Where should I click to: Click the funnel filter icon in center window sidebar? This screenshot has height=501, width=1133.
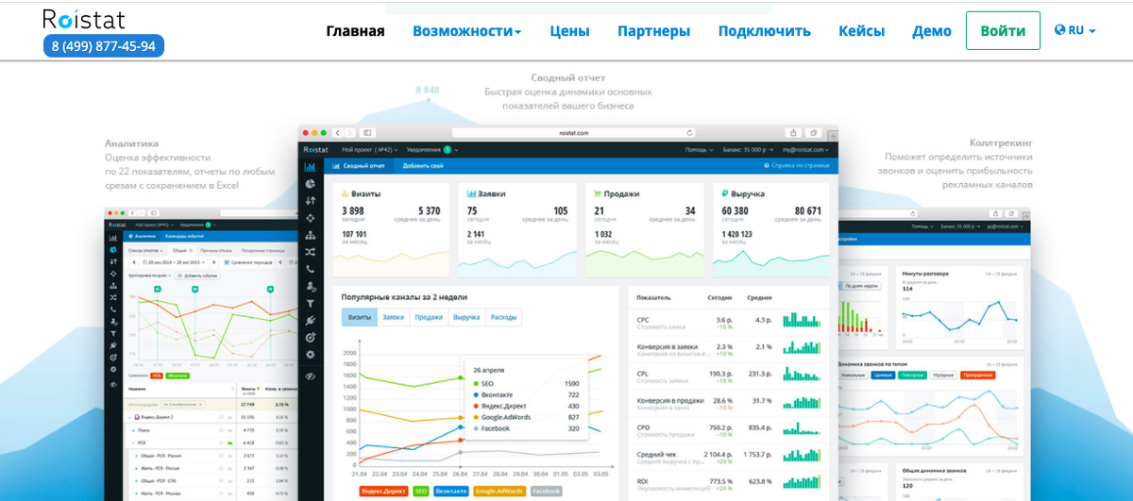[310, 303]
